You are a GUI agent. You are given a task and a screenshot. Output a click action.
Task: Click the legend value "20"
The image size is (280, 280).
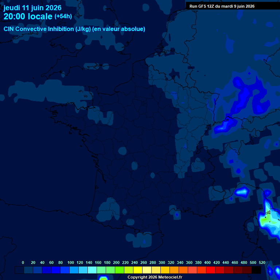click(33, 262)
